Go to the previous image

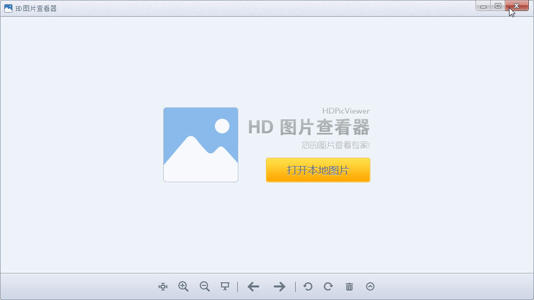pos(253,286)
